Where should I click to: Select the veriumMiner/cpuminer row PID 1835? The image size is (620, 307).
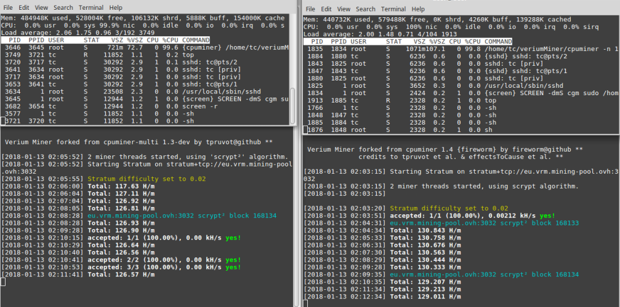(x=461, y=49)
